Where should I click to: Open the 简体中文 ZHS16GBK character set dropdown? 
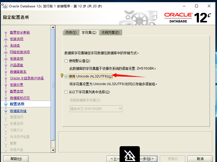click(x=96, y=109)
